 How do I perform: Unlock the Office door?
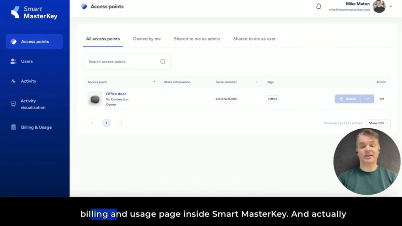348,99
